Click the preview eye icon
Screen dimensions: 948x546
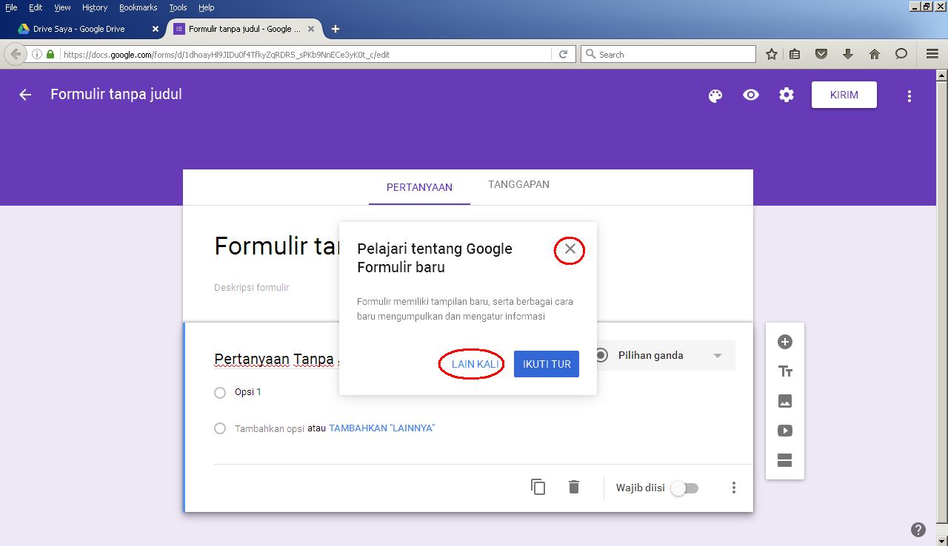[x=751, y=95]
